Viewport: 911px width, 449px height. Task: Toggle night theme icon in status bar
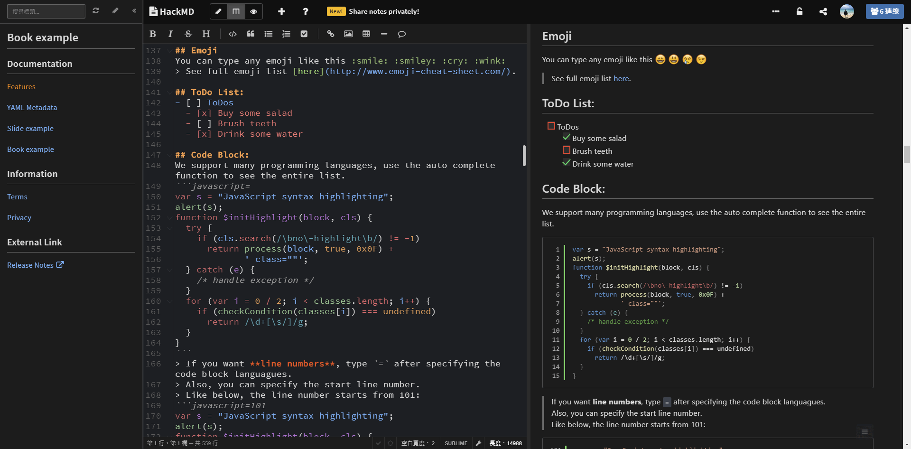(390, 443)
